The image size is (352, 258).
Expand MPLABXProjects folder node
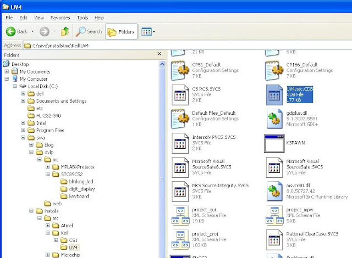[48, 167]
